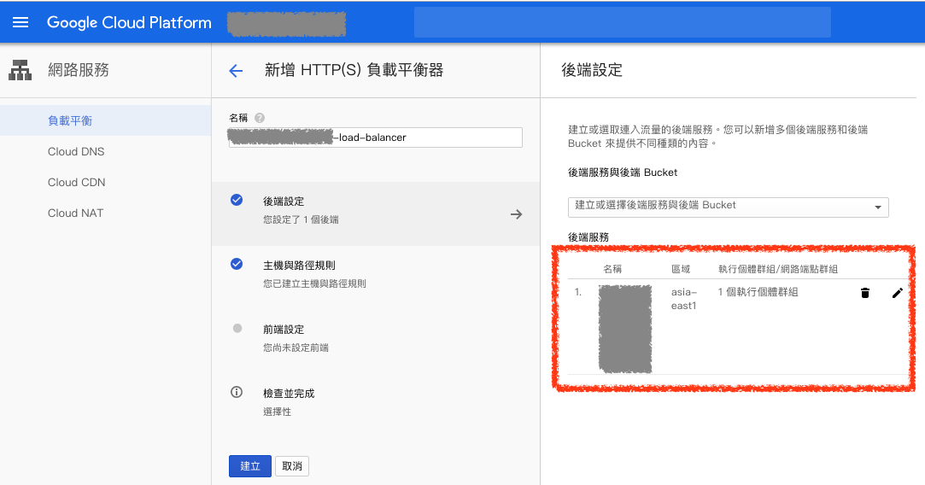The height and width of the screenshot is (485, 925).
Task: Click the 建立 button
Action: point(249,466)
